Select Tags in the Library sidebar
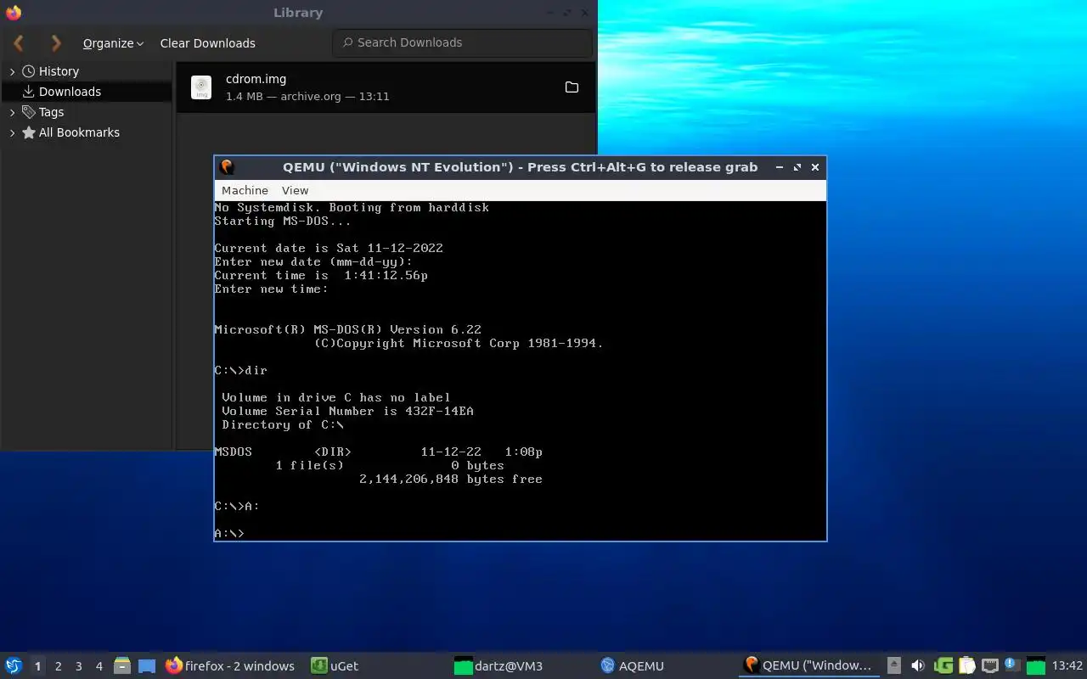The image size is (1087, 679). pyautogui.click(x=51, y=112)
